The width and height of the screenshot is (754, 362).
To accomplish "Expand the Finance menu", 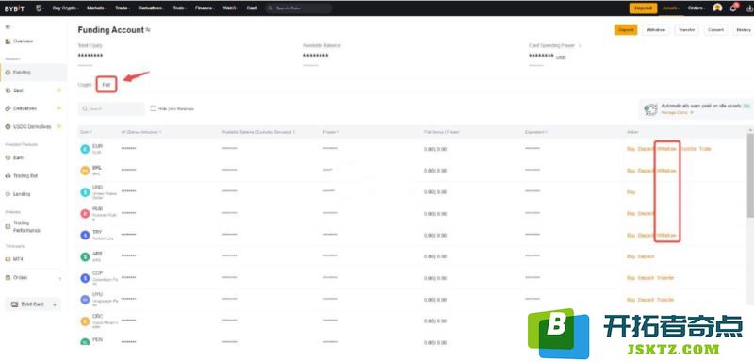I will coord(205,8).
